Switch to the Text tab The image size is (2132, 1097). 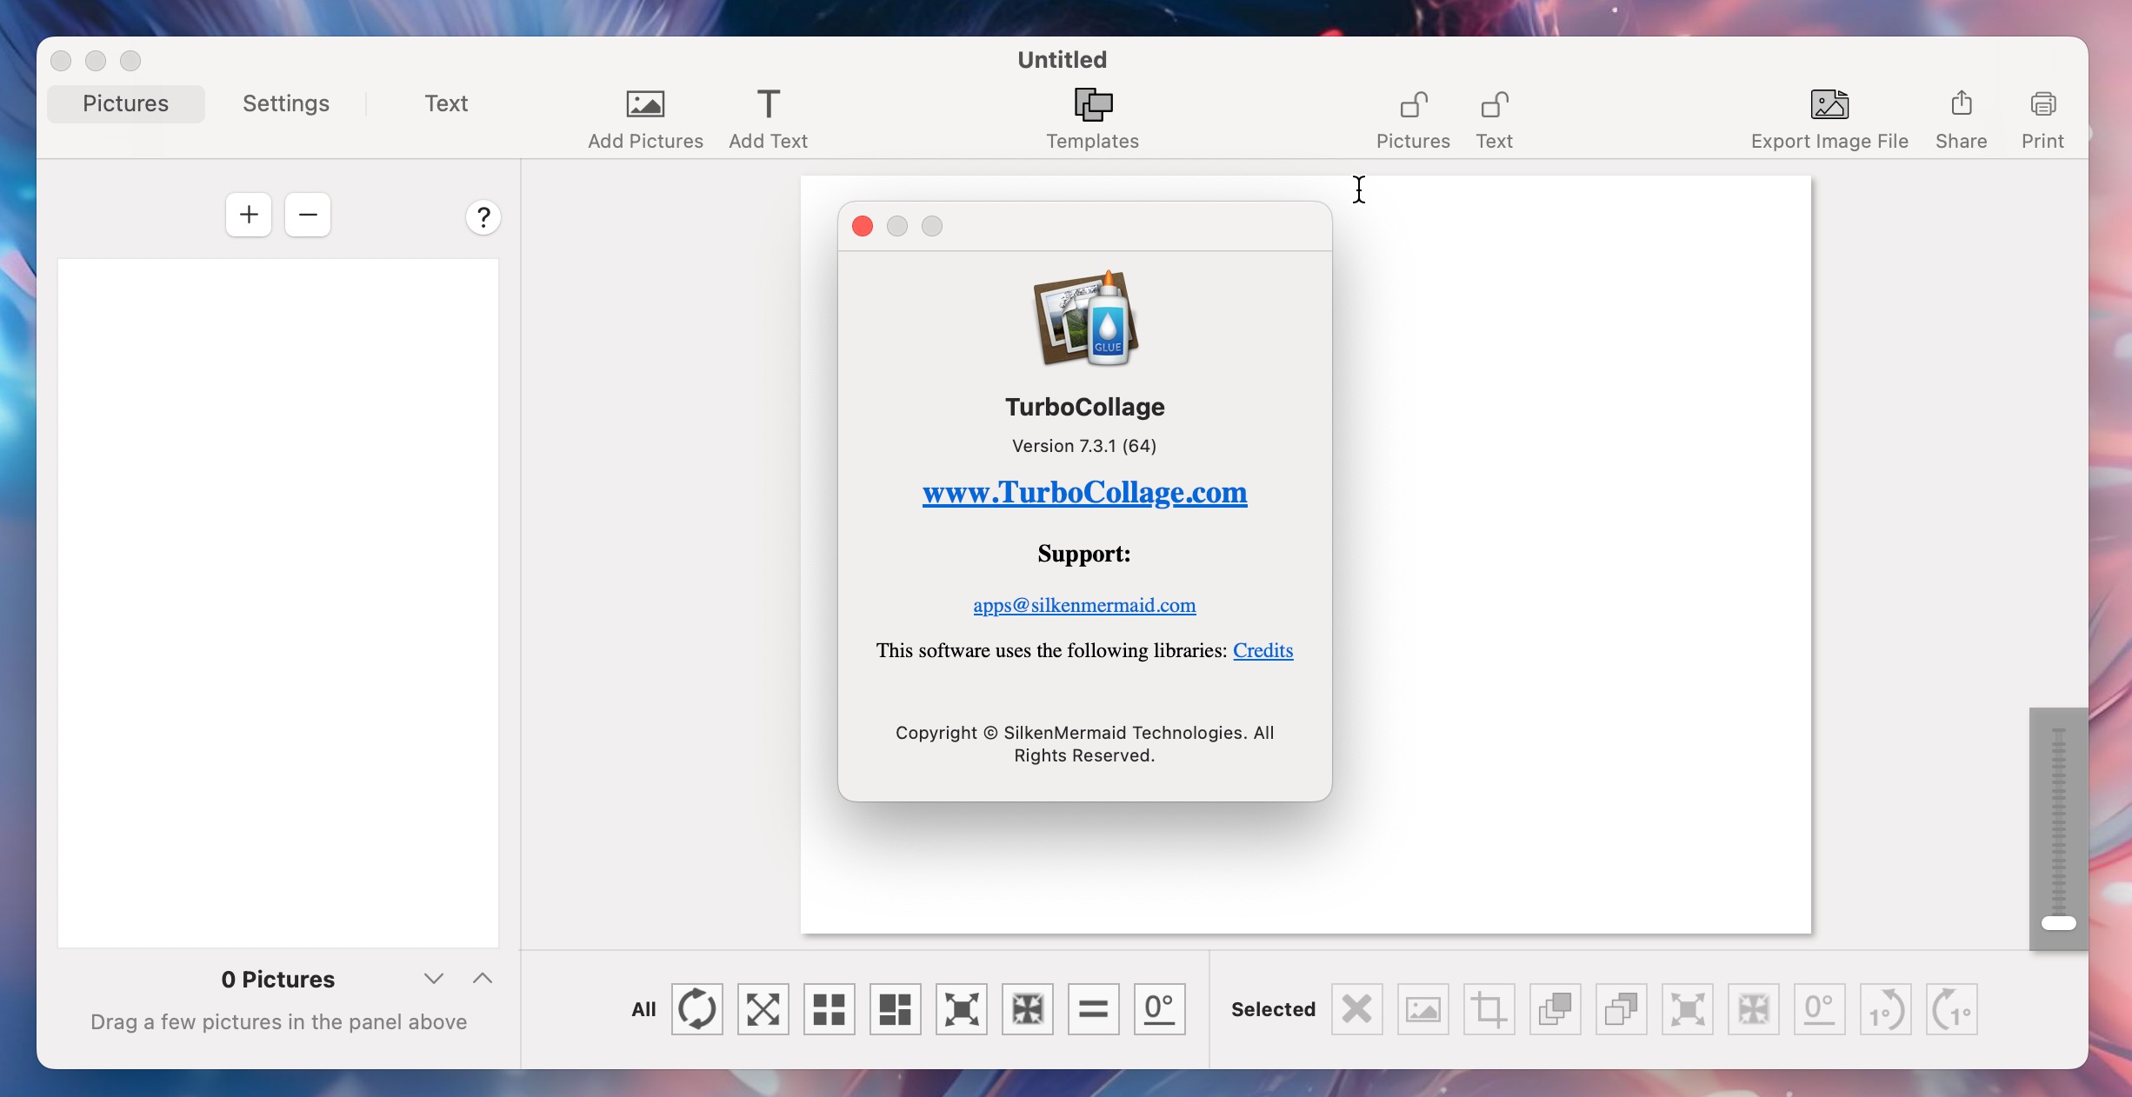pos(446,103)
